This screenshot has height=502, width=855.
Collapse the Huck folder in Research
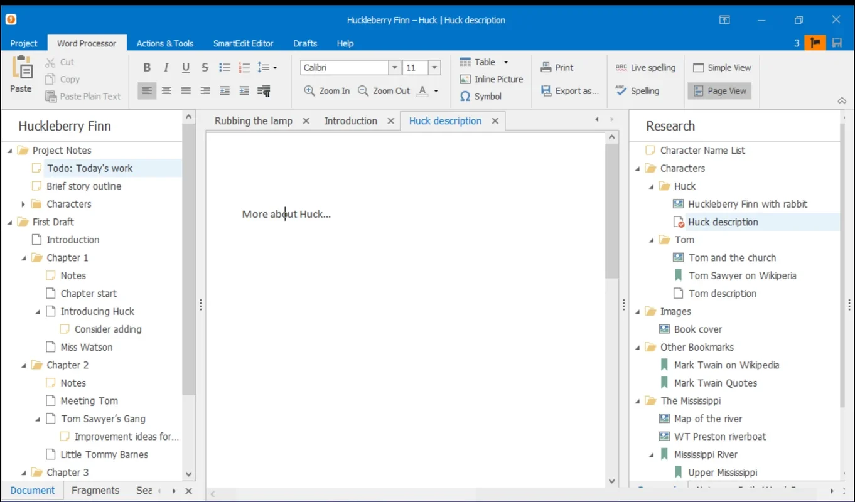point(652,186)
